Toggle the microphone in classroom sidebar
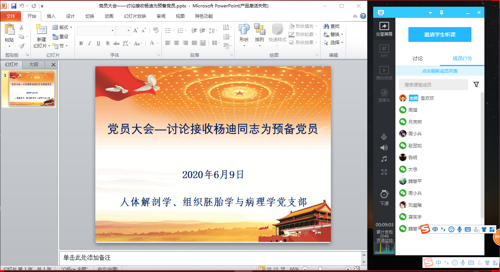This screenshot has height=272, width=500. click(x=384, y=137)
